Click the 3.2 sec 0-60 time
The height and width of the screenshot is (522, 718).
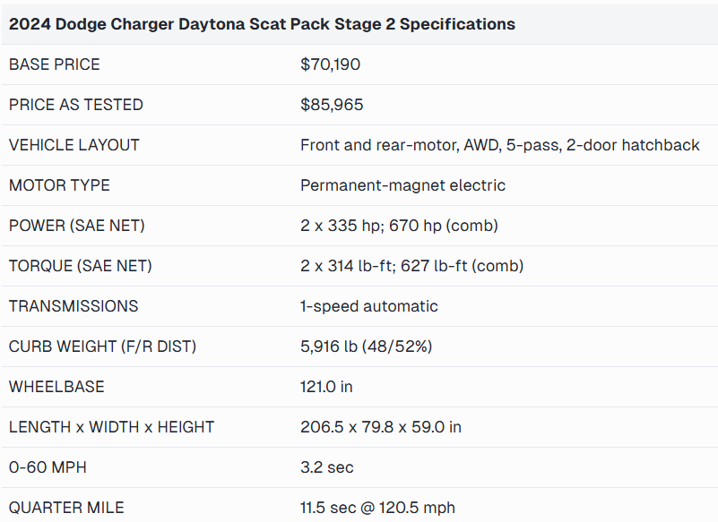point(327,467)
